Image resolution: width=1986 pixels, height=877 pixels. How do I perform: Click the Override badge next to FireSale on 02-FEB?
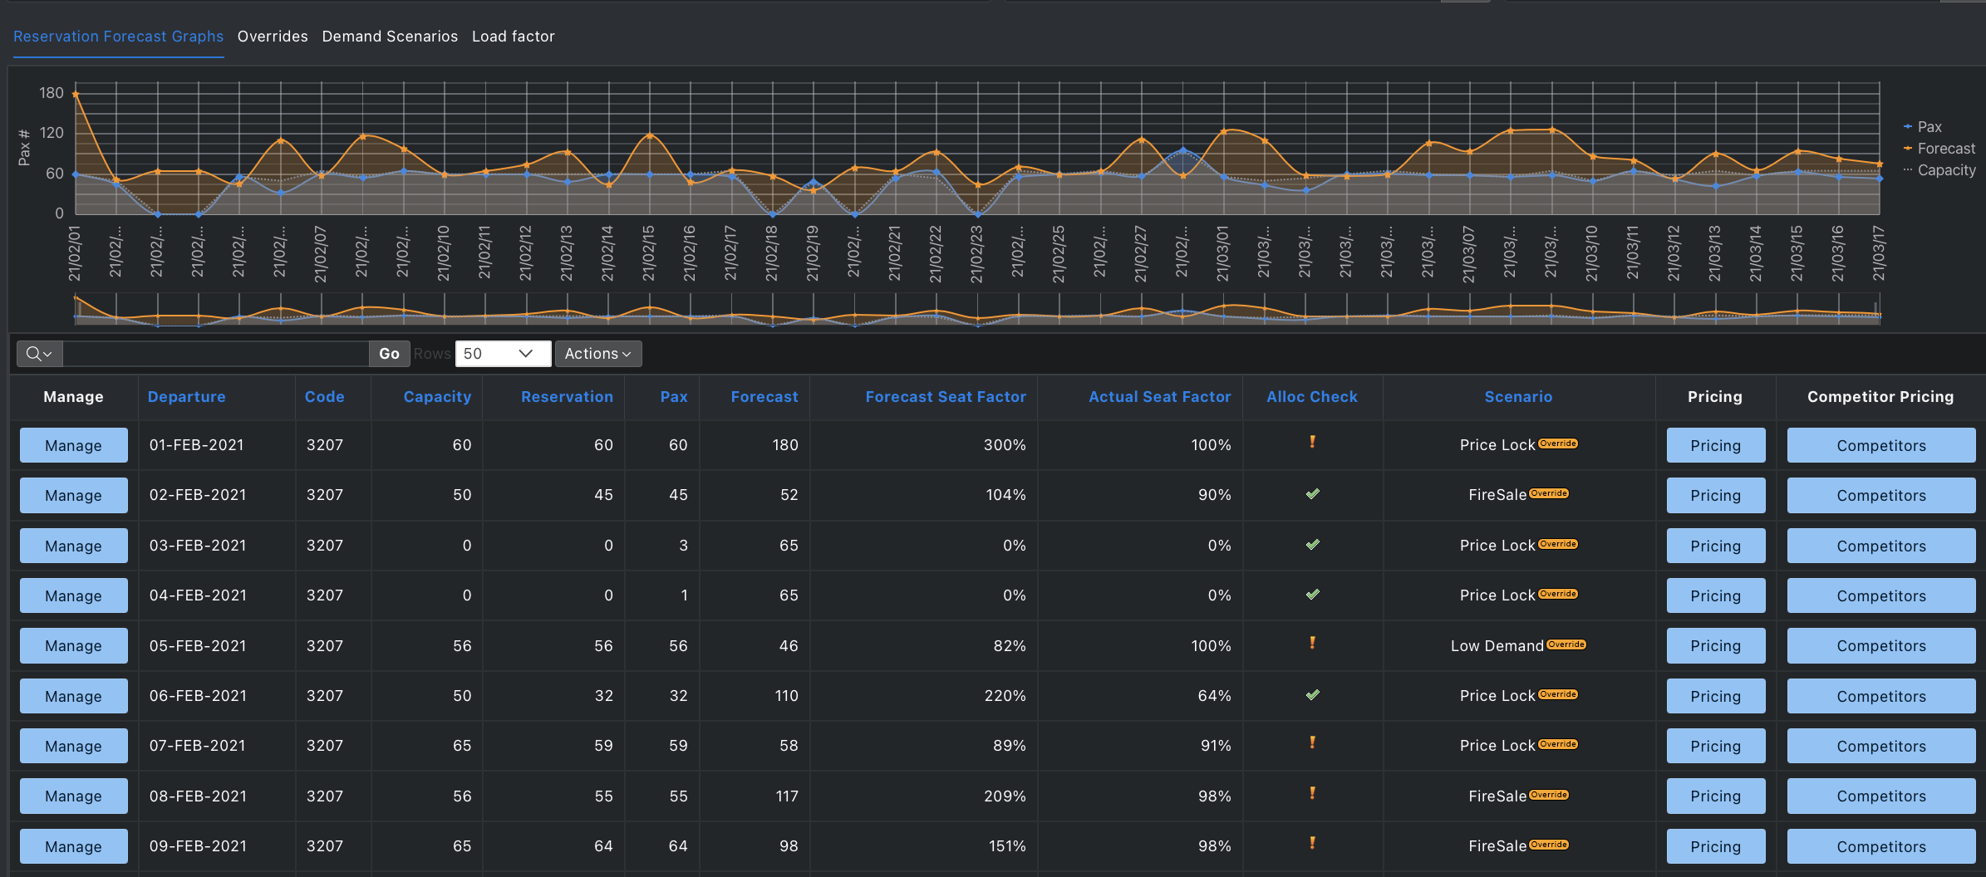coord(1551,492)
